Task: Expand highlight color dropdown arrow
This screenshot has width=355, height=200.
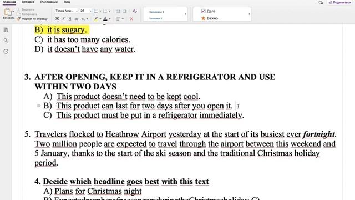Action: [x=100, y=19]
